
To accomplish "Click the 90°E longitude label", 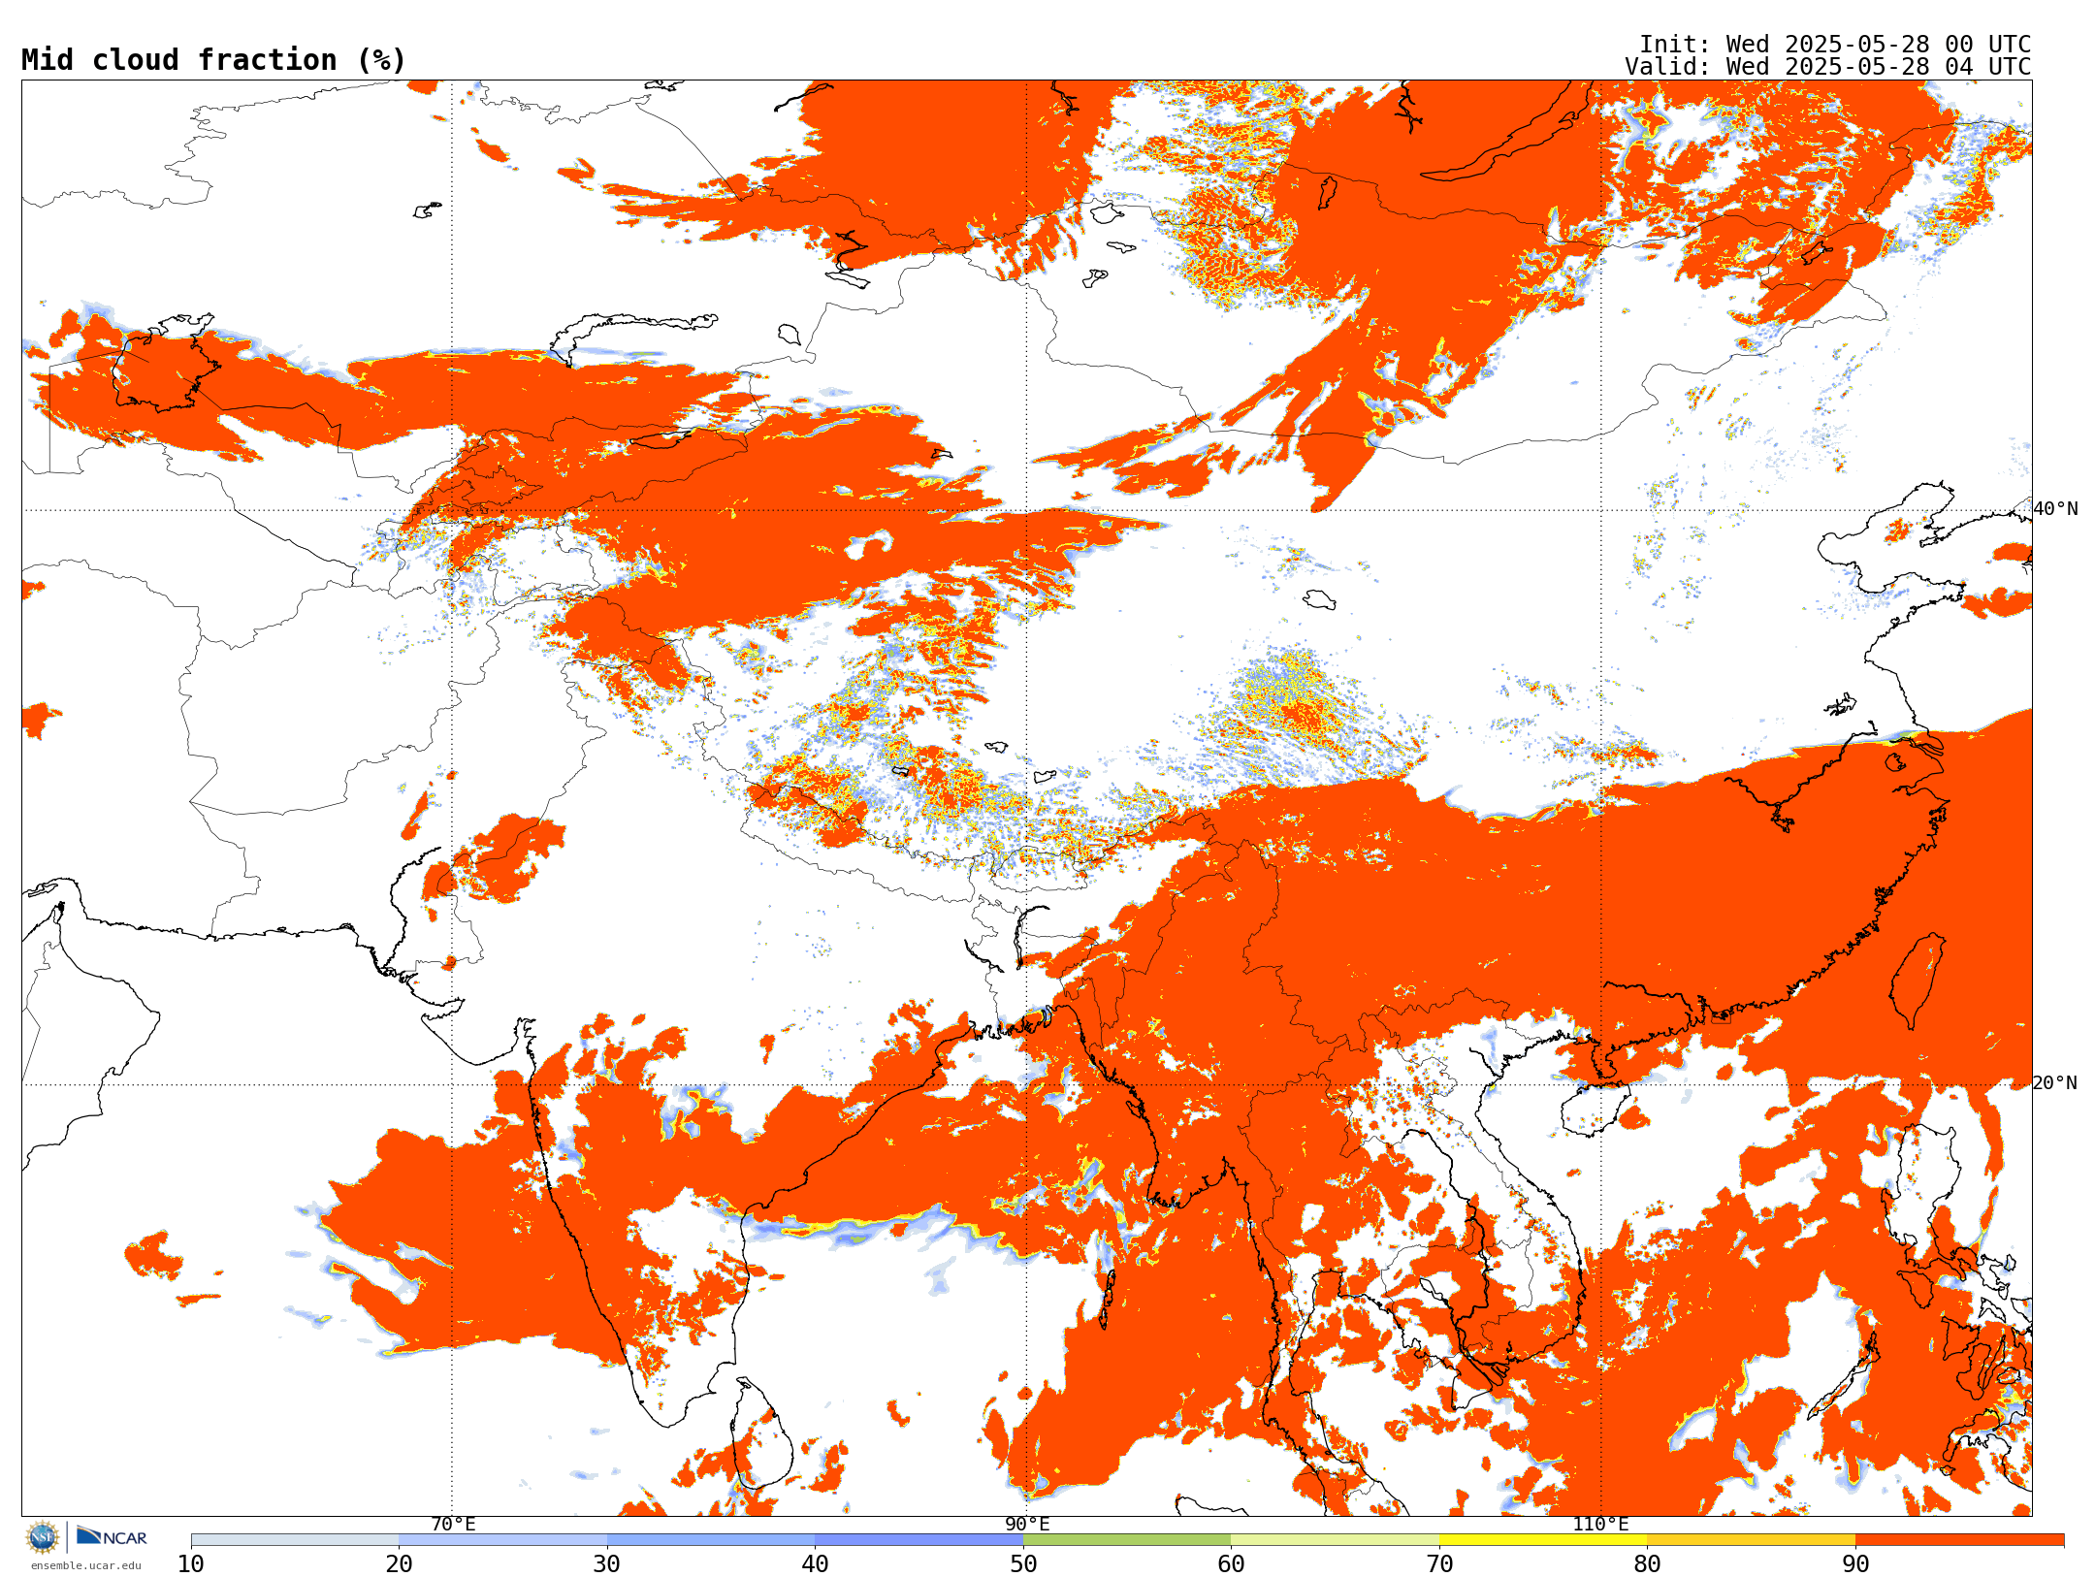I will tap(1027, 1525).
